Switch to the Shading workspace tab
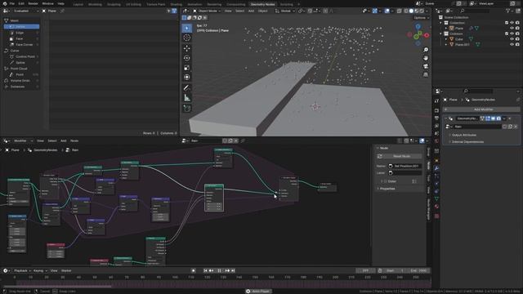Viewport: 523px width, 294px height. (177, 4)
